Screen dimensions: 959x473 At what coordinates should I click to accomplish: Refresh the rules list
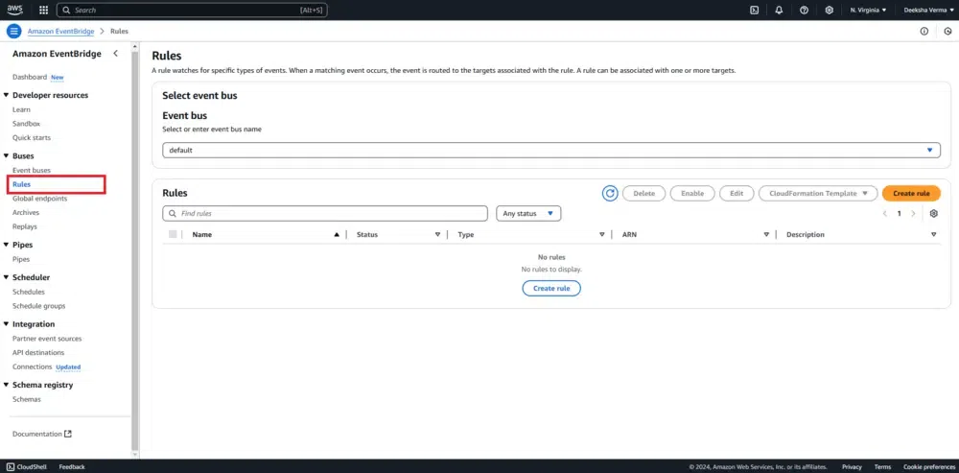(610, 194)
